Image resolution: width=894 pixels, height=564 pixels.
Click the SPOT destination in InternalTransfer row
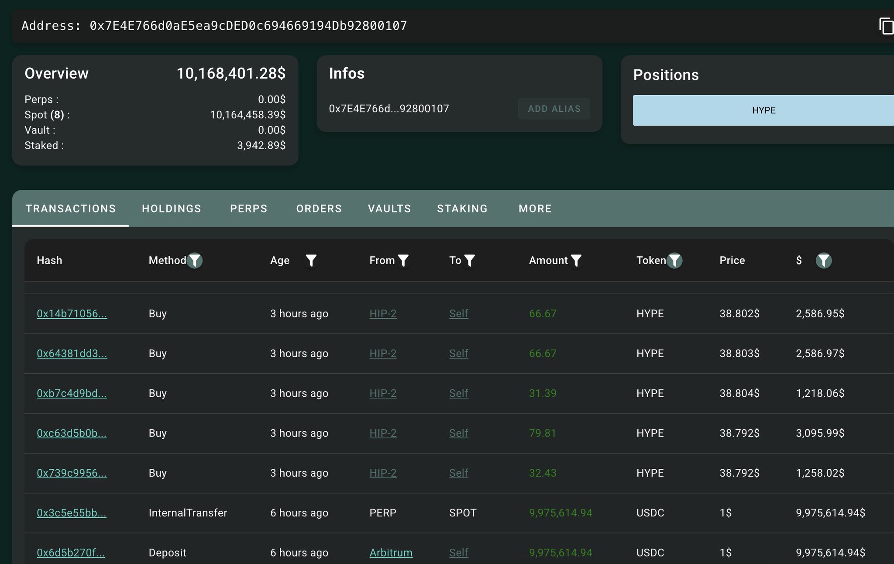coord(463,513)
